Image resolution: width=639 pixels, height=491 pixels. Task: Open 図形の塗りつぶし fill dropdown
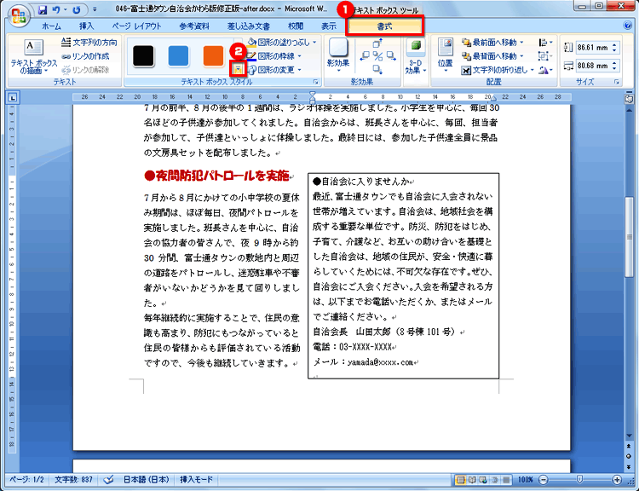(282, 42)
